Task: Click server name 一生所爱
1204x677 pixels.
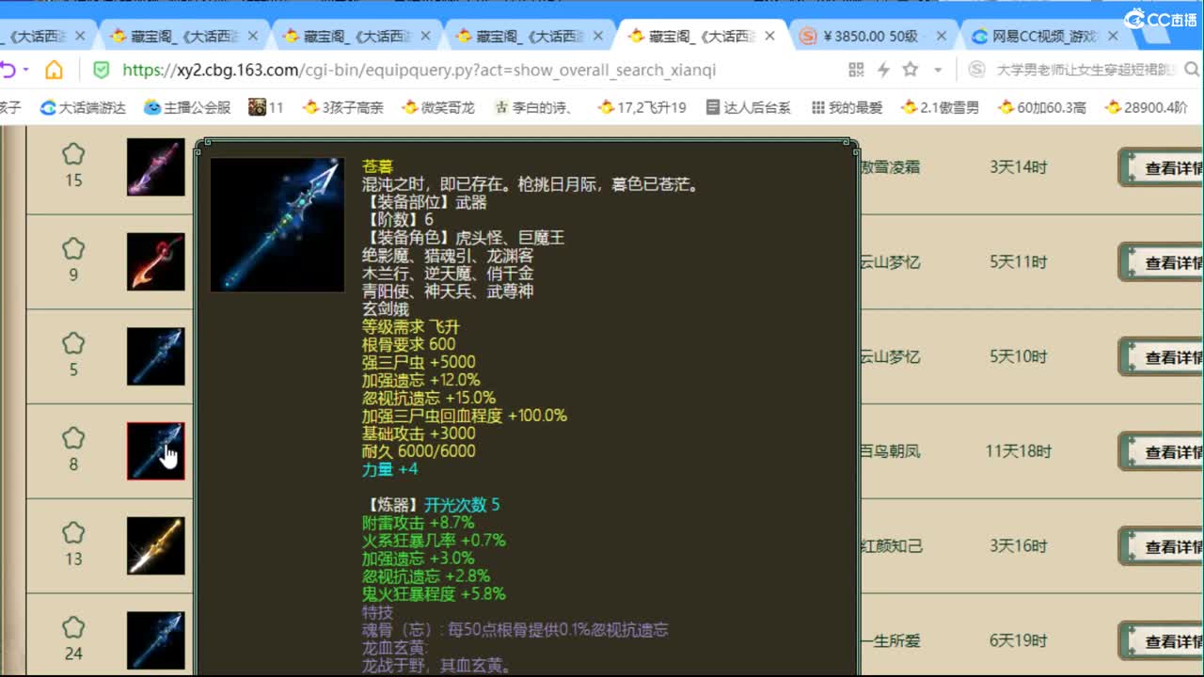Action: coord(890,641)
